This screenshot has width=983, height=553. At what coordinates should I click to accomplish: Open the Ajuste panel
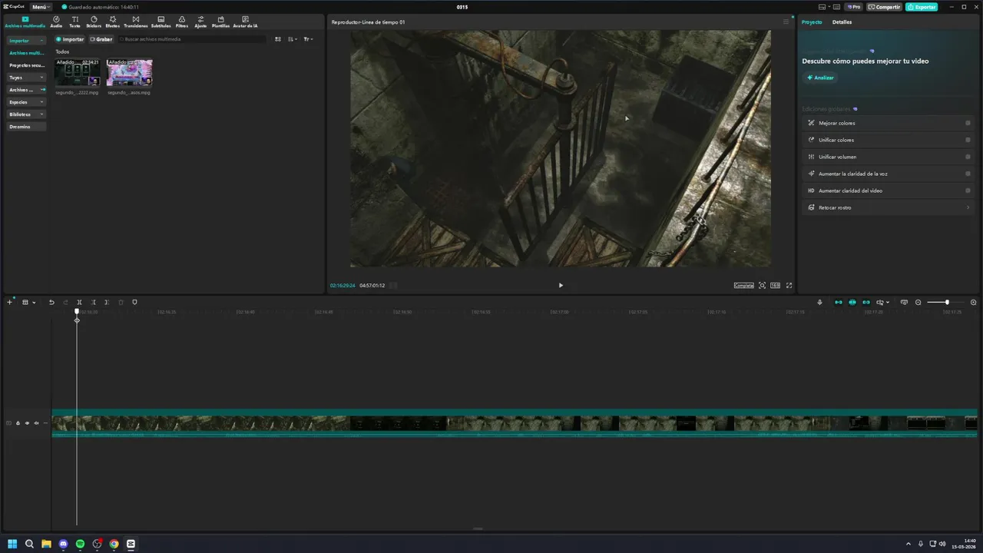point(200,22)
